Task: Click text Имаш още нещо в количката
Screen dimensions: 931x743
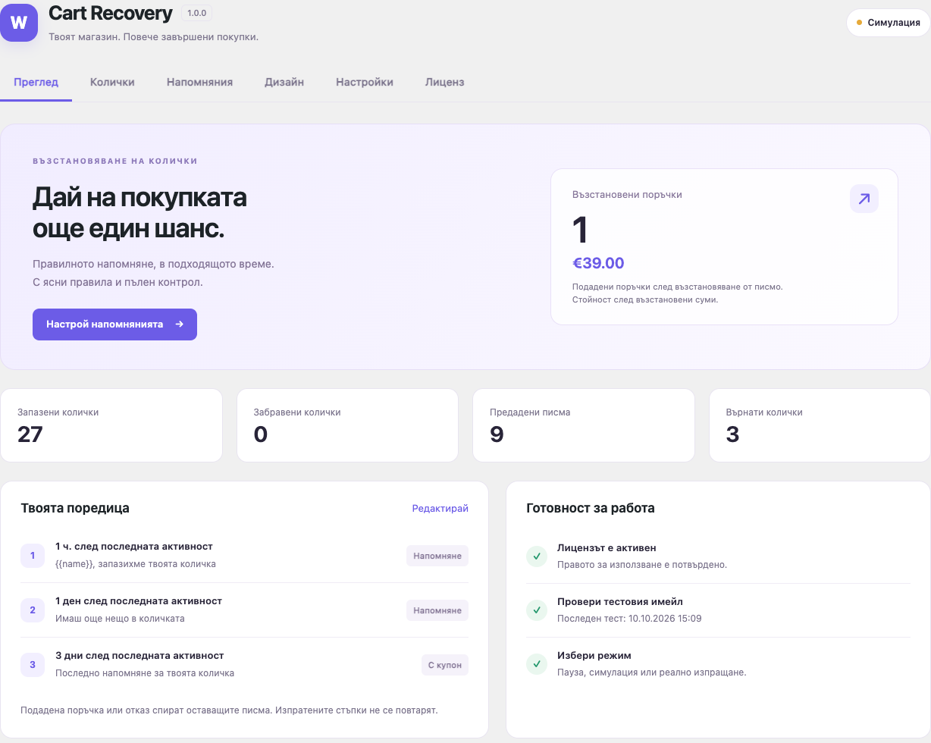Action: pos(120,619)
